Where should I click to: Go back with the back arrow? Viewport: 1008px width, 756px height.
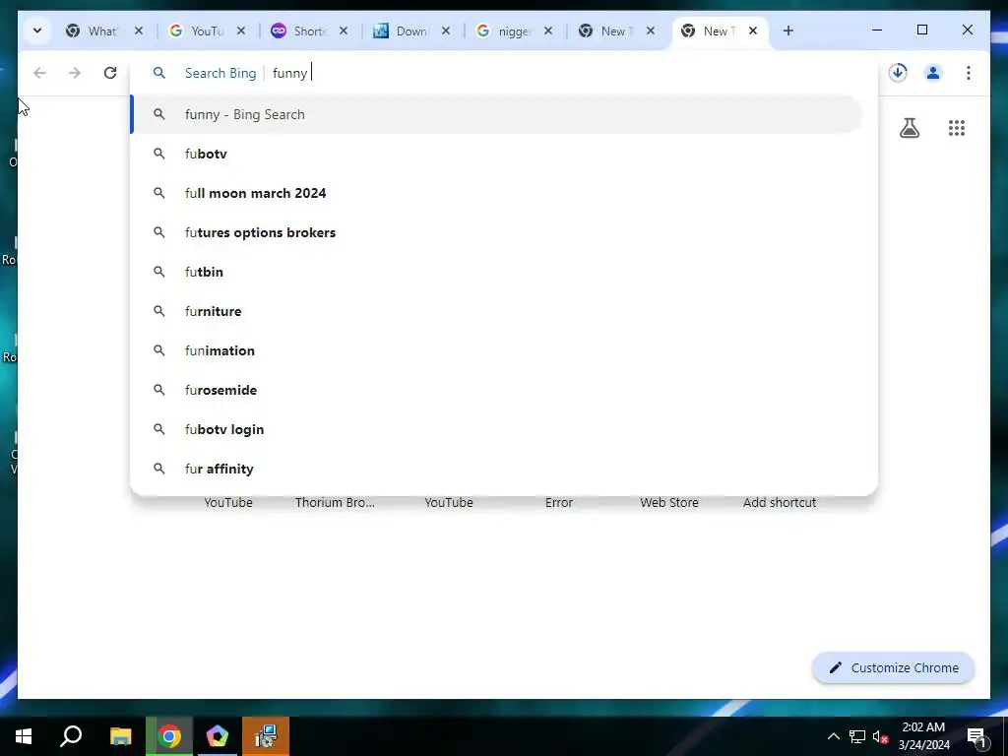pos(39,73)
